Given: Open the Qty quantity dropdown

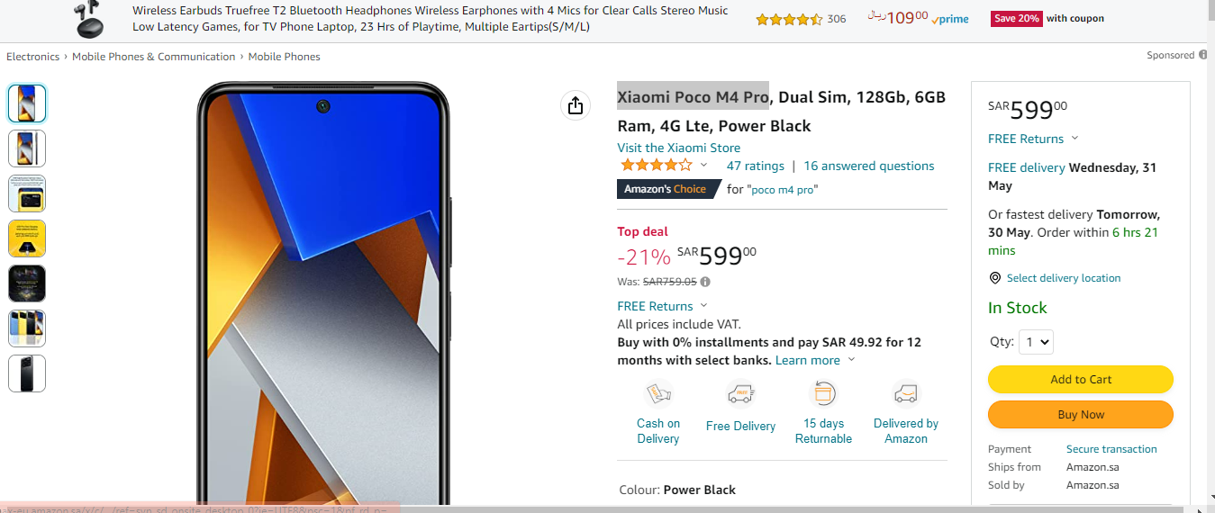Looking at the screenshot, I should 1036,342.
